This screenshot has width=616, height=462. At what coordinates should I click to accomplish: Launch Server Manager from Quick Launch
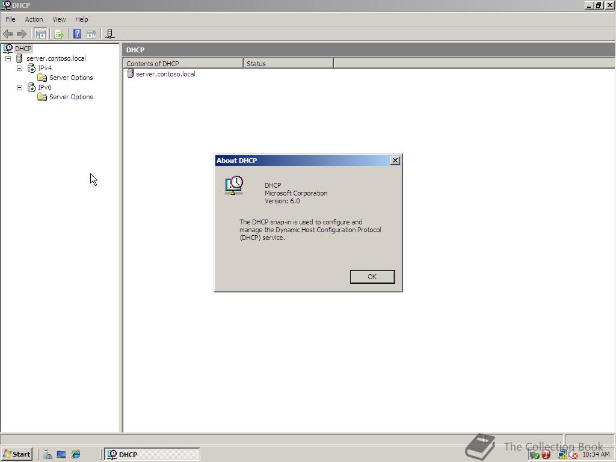pos(48,455)
